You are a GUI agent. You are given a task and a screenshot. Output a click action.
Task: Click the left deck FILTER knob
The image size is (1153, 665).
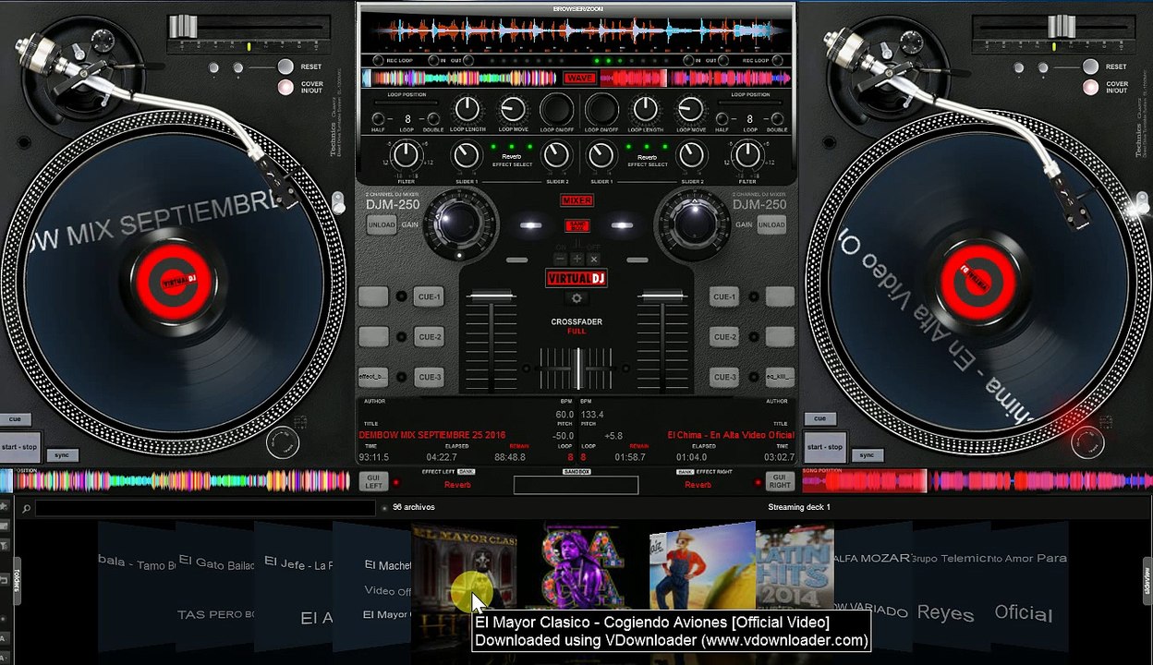[405, 155]
